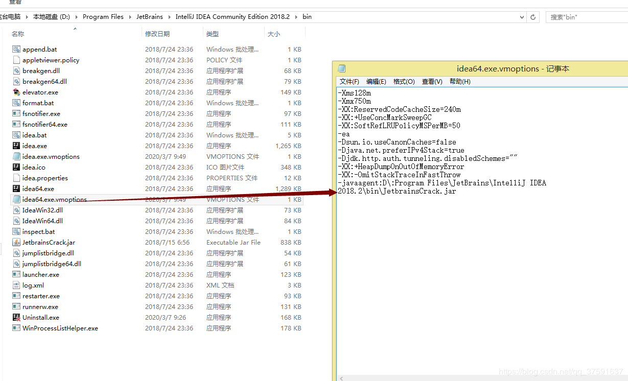Select the IdeaWin64.dll file icon
The width and height of the screenshot is (628, 381).
[x=16, y=221]
